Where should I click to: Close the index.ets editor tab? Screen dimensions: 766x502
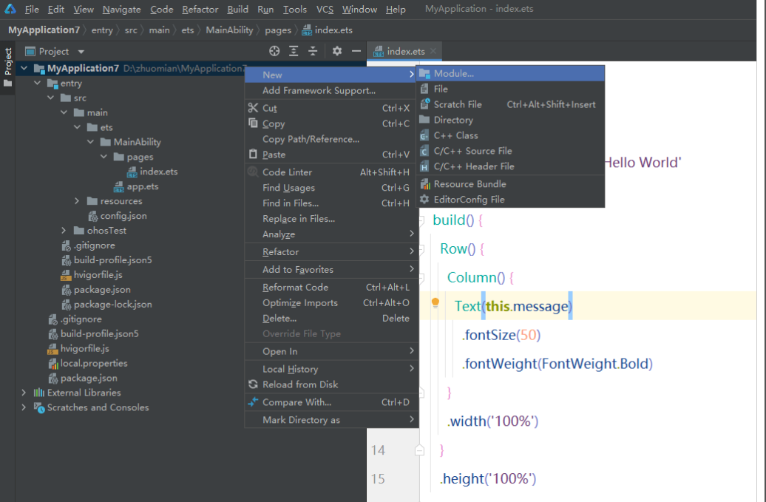coord(433,51)
